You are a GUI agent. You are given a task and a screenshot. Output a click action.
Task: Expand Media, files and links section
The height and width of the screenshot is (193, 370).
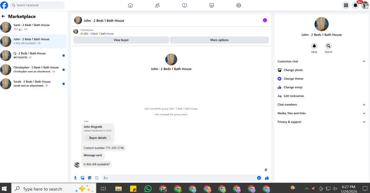tap(321, 113)
